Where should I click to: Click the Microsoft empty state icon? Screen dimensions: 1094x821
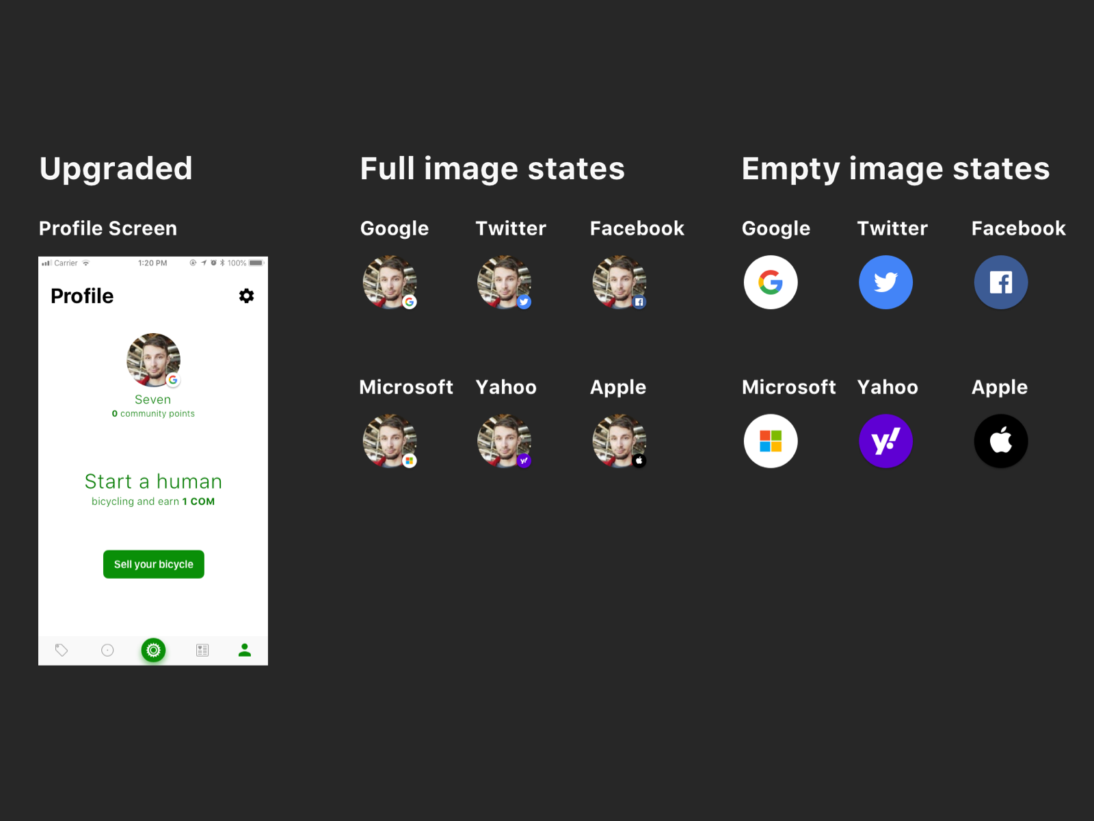(770, 441)
